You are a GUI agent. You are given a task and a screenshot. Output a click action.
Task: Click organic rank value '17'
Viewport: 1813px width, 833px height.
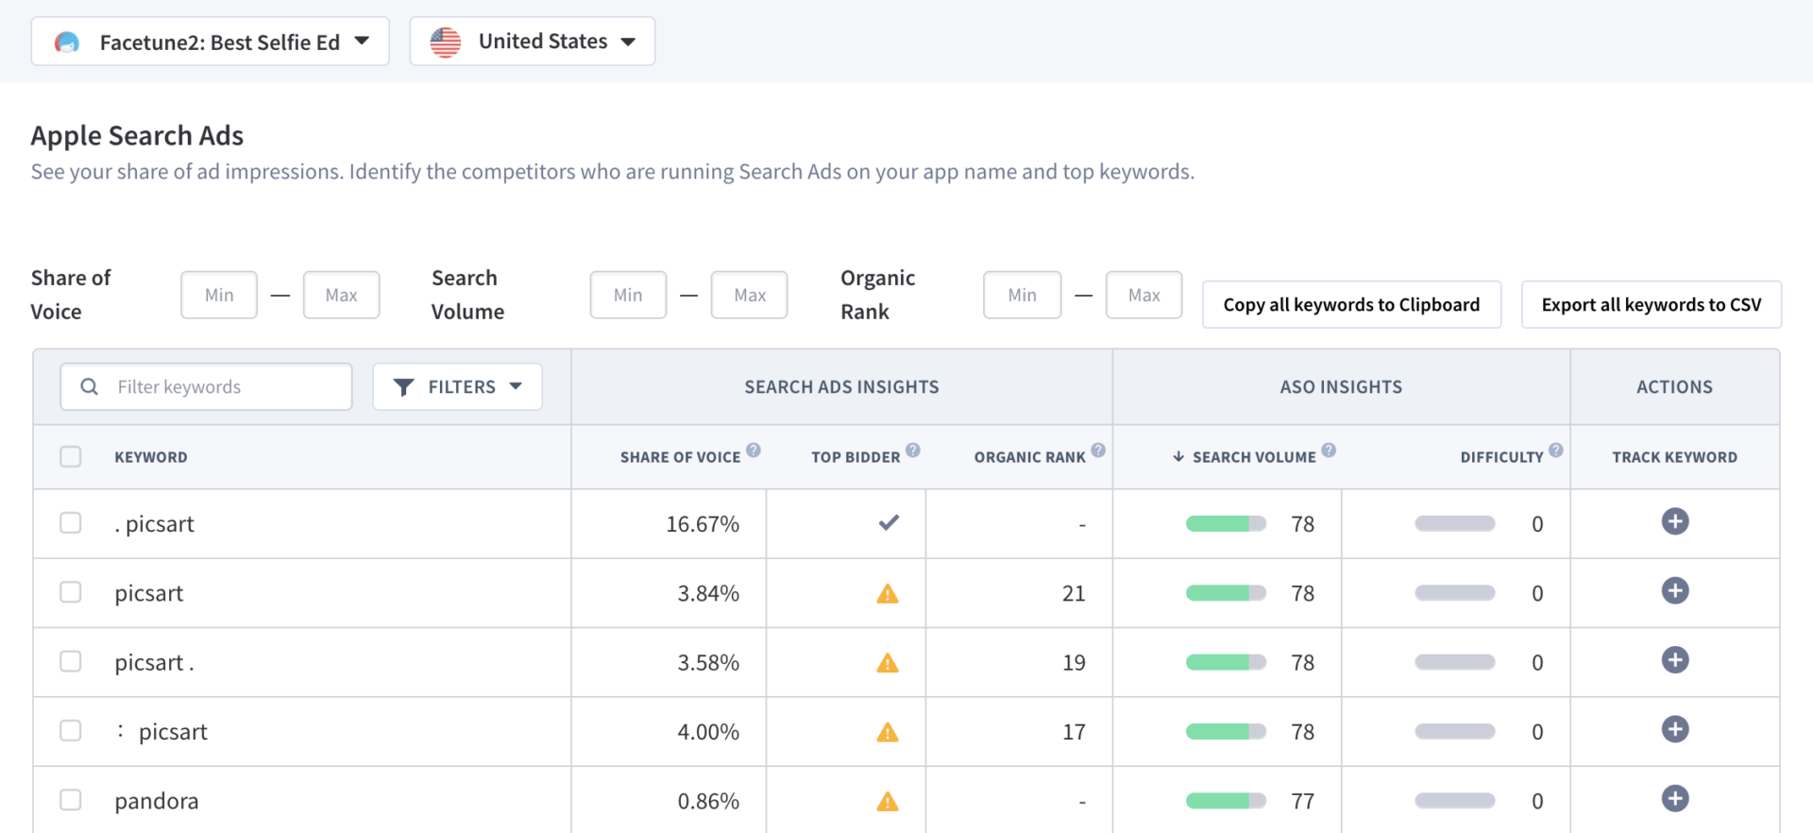[1074, 732]
